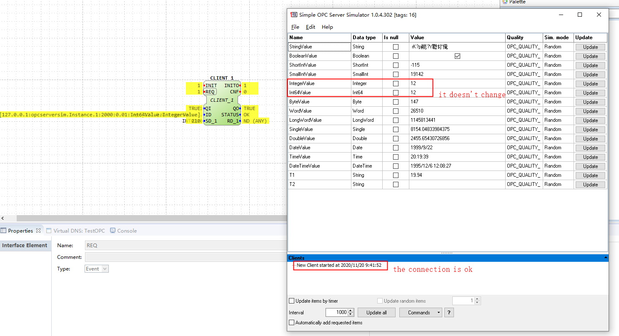Enable Automatically add requested items

click(x=291, y=323)
